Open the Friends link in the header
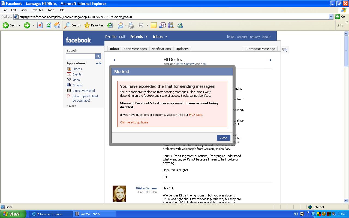The height and width of the screenshot is (218, 349). pyautogui.click(x=137, y=37)
